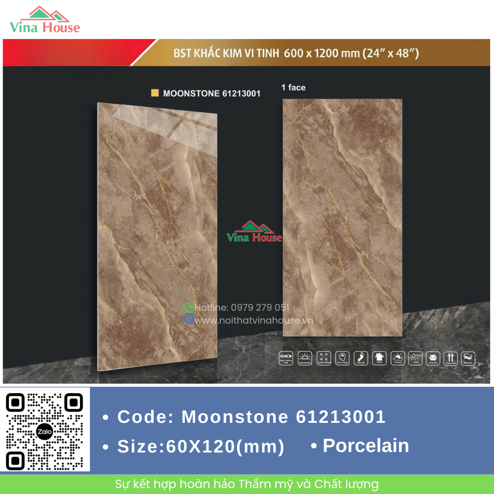Click the green phone icon beside Hotline

point(189,307)
